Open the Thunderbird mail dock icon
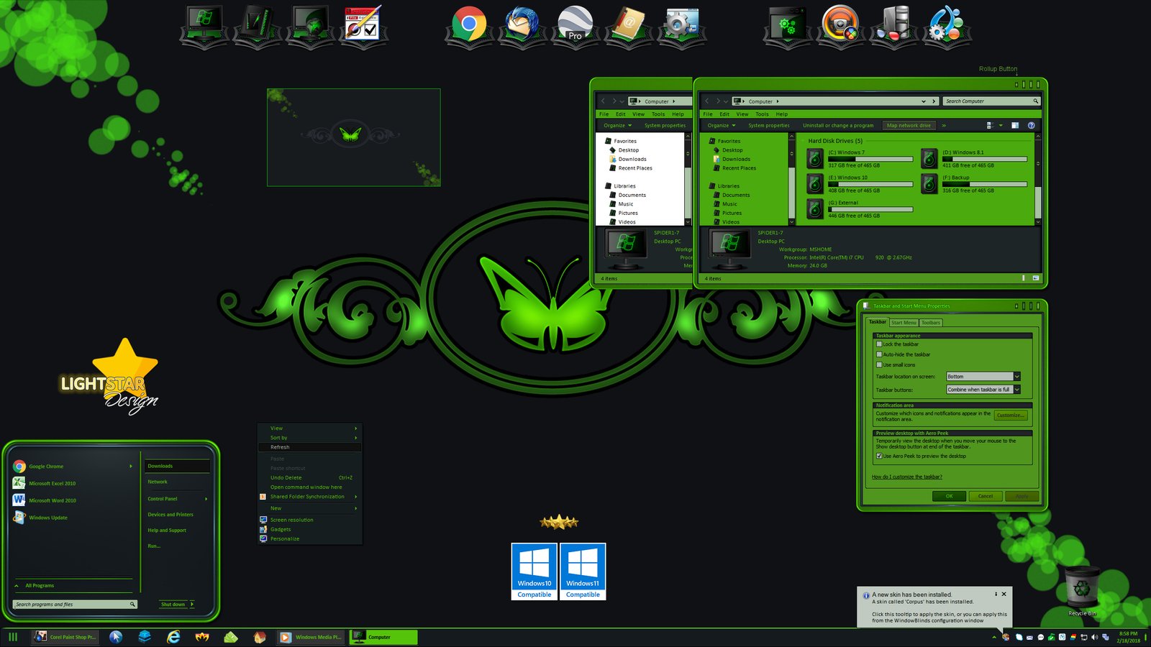1151x647 pixels. pos(522,25)
